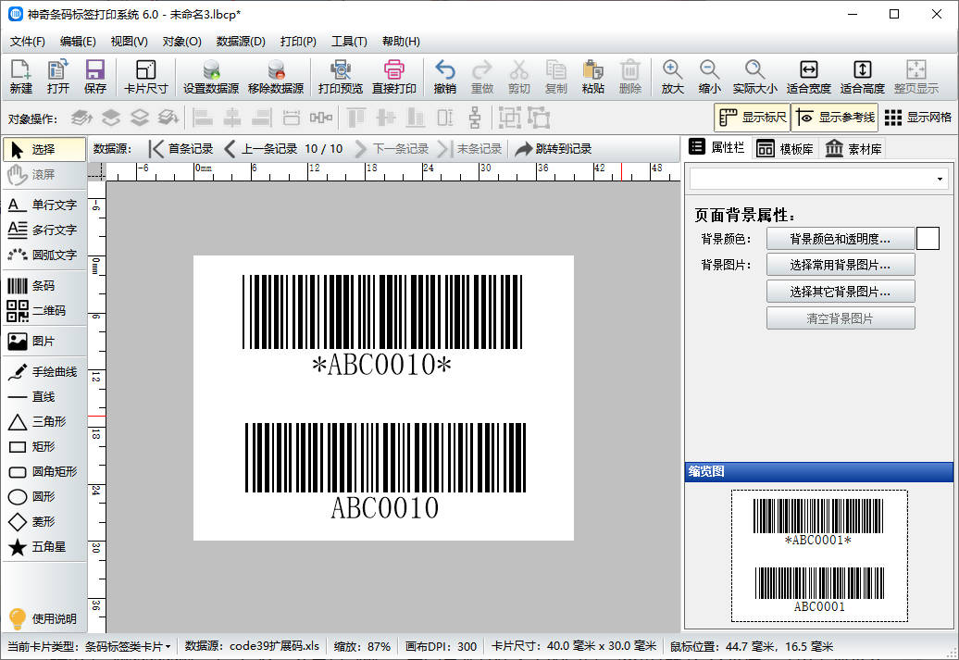Click 数据源: code39扩展码.xls status entry
This screenshot has height=660, width=959.
252,646
